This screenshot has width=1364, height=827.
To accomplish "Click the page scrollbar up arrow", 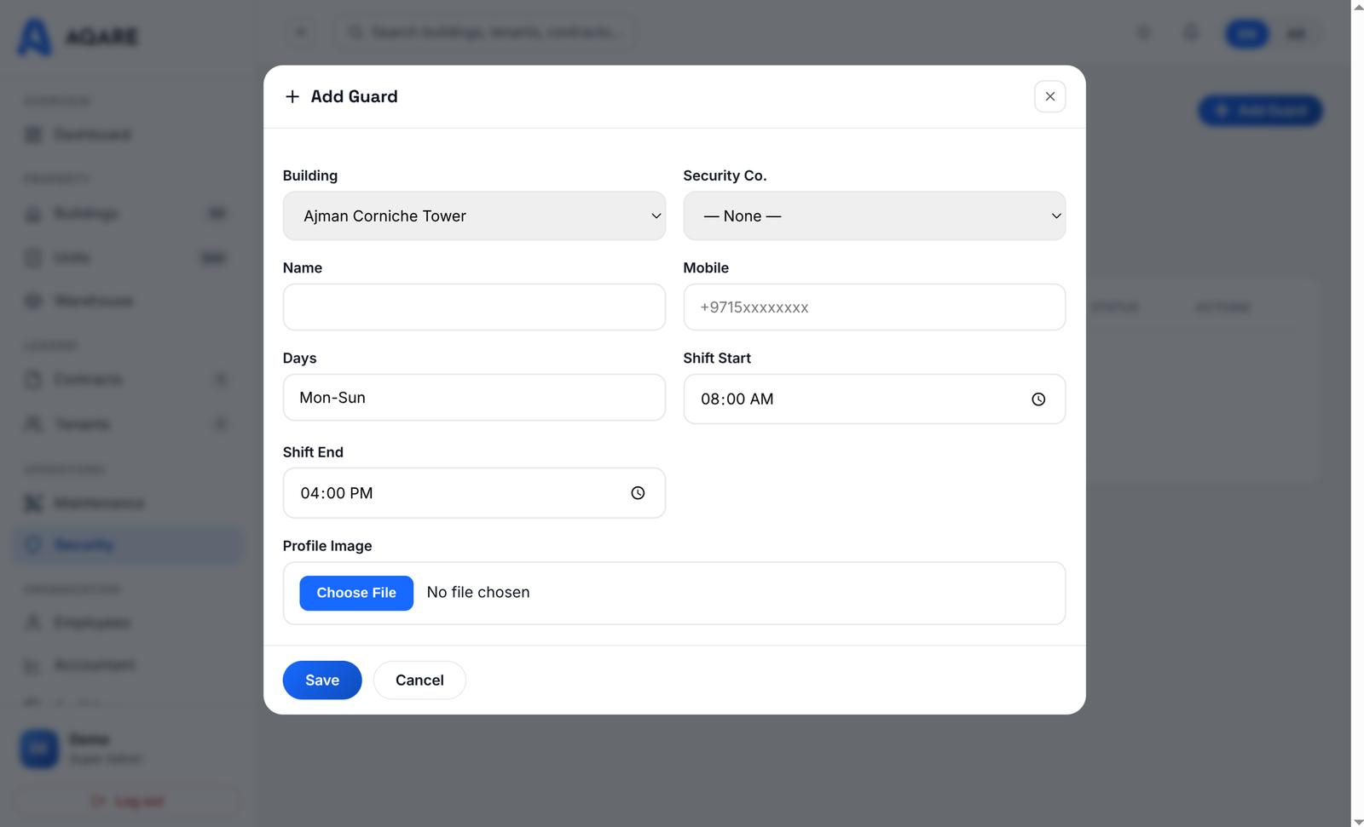I will 1357,6.
